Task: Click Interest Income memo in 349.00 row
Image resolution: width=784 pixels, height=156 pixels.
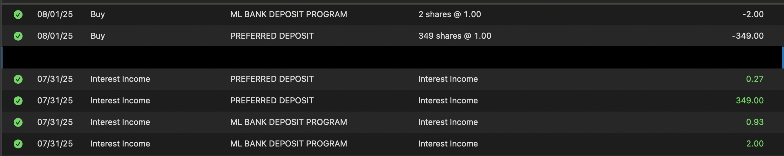Action: click(x=448, y=101)
